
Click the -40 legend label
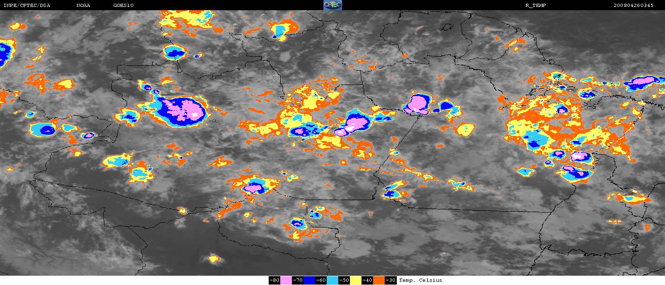pyautogui.click(x=367, y=280)
